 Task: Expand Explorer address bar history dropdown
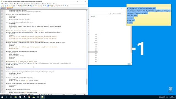tap(108, 14)
